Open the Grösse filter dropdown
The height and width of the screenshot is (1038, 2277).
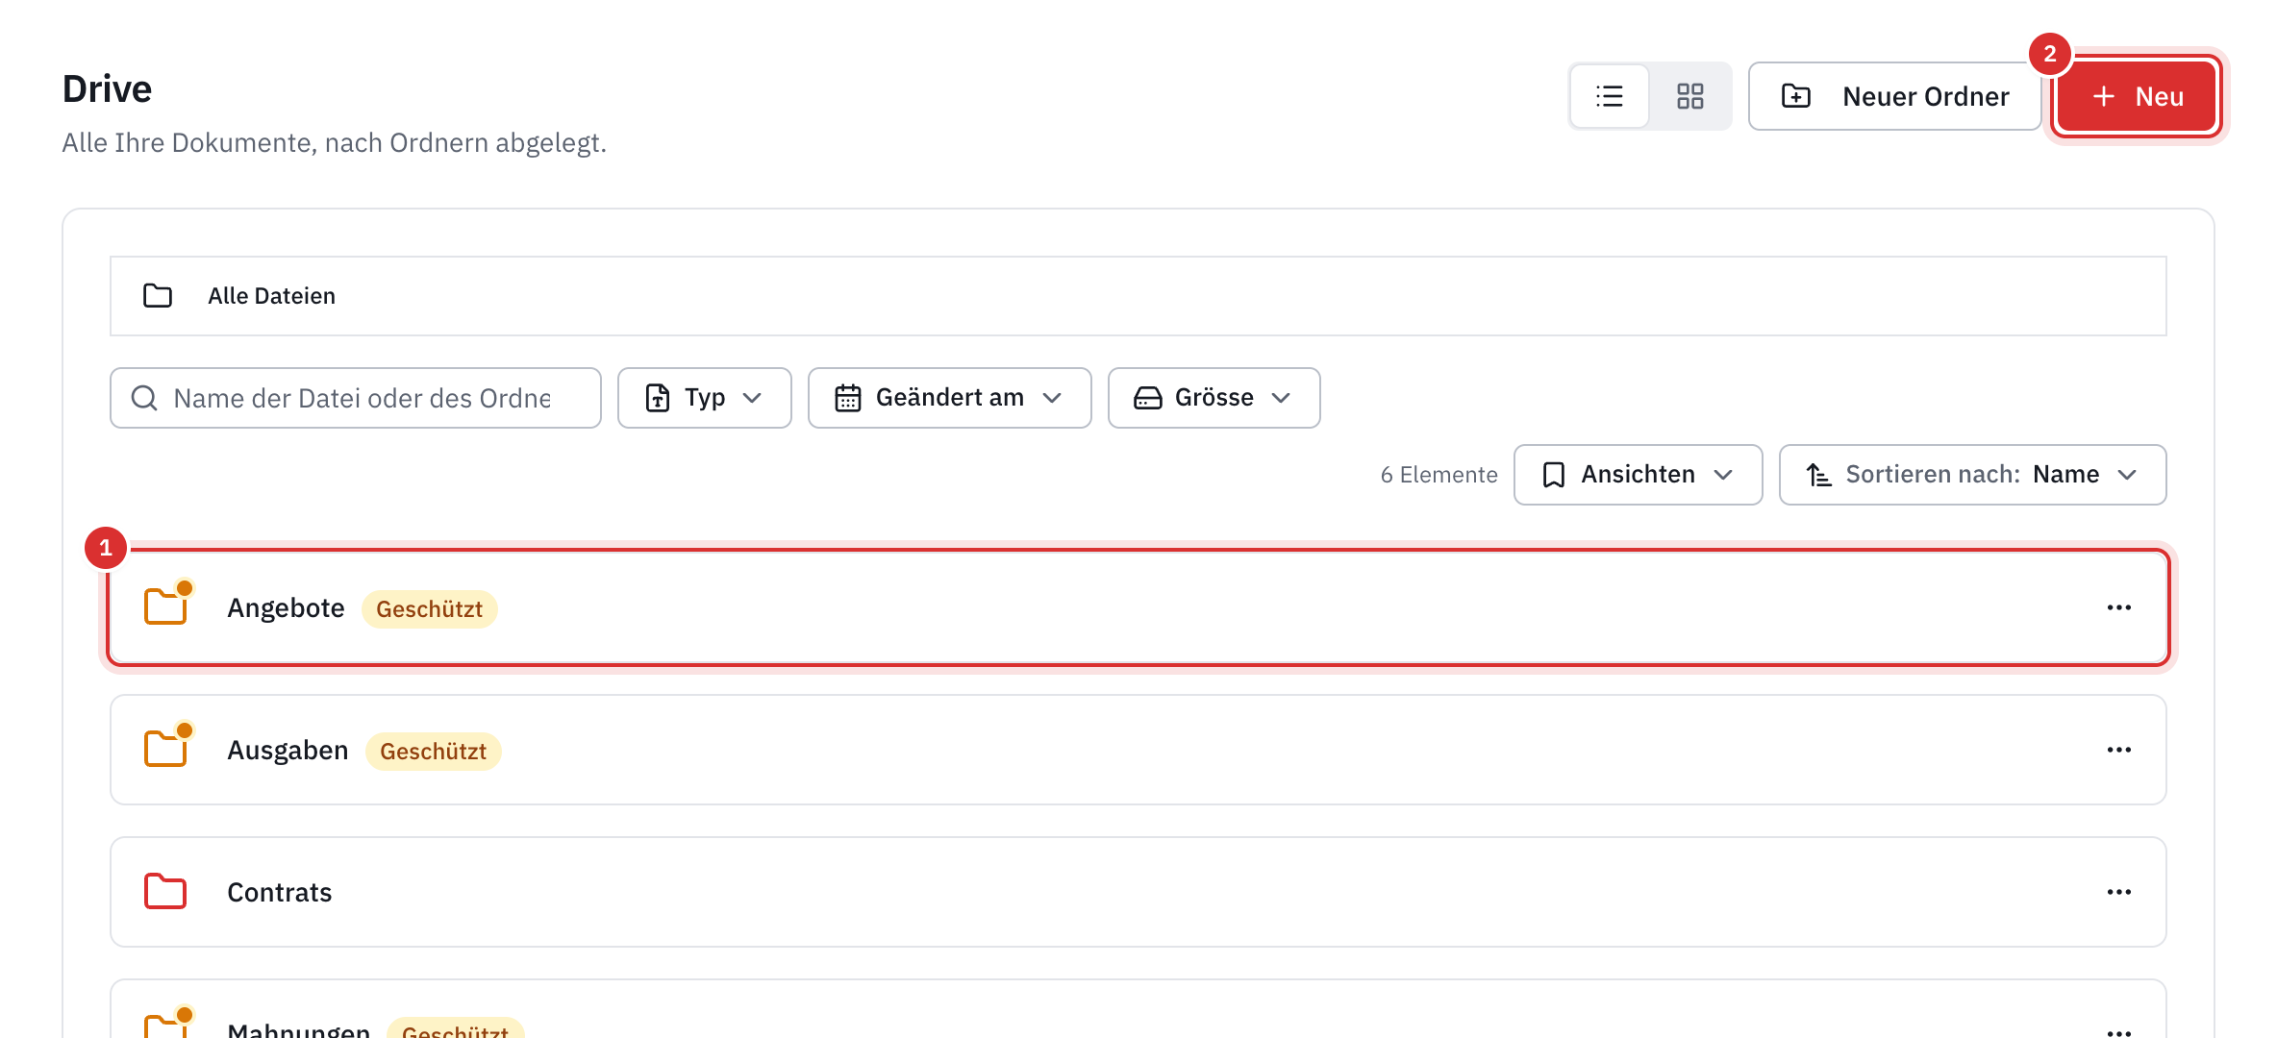[1214, 398]
